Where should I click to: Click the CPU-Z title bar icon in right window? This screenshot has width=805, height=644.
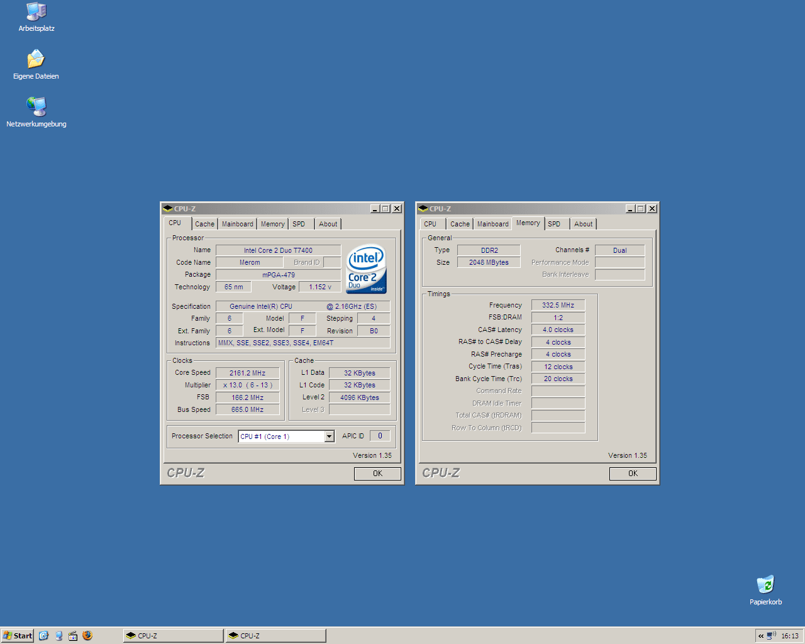tap(423, 209)
